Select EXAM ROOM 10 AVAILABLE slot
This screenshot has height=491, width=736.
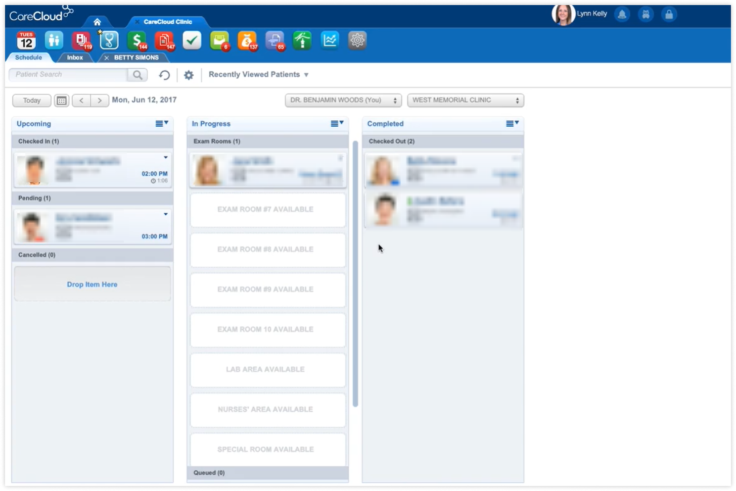tap(268, 329)
